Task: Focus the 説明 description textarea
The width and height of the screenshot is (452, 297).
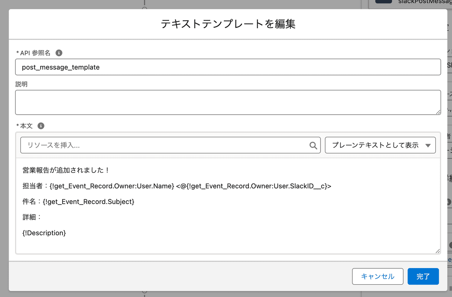Action: click(228, 102)
